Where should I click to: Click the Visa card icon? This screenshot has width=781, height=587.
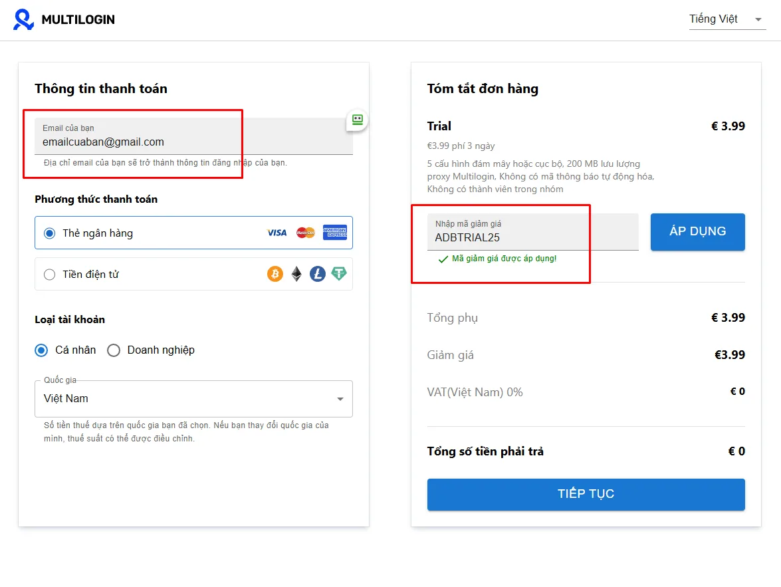pyautogui.click(x=277, y=233)
